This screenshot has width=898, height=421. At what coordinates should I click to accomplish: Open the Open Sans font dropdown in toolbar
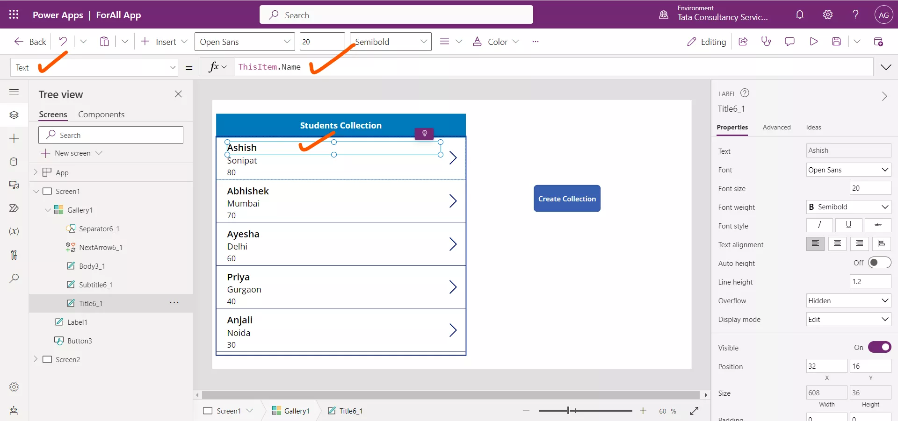tap(245, 42)
